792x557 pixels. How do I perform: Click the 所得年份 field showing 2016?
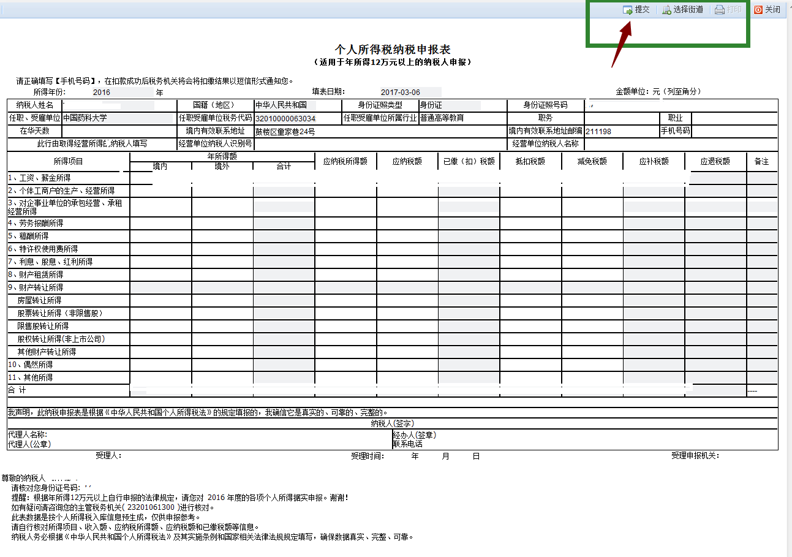click(x=123, y=93)
